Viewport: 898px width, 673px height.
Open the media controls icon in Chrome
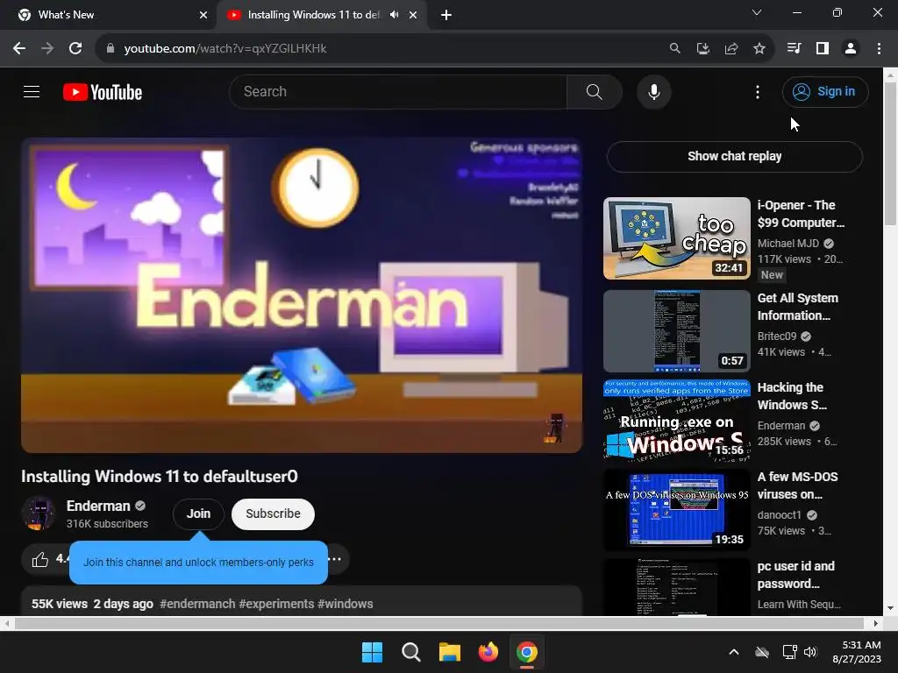click(x=795, y=49)
